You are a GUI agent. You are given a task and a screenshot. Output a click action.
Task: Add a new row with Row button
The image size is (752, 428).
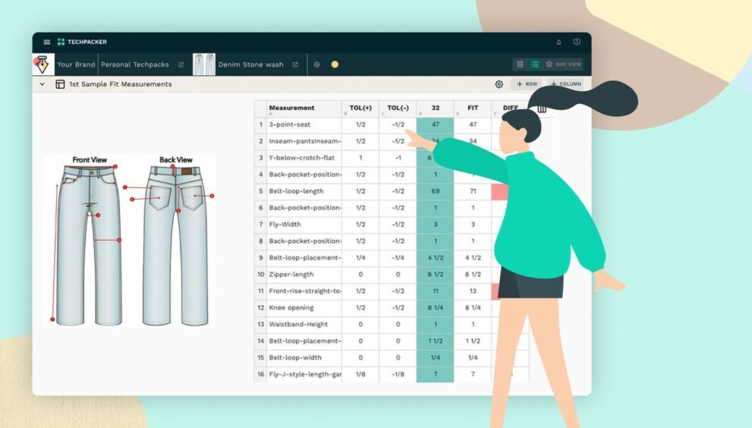pyautogui.click(x=527, y=84)
